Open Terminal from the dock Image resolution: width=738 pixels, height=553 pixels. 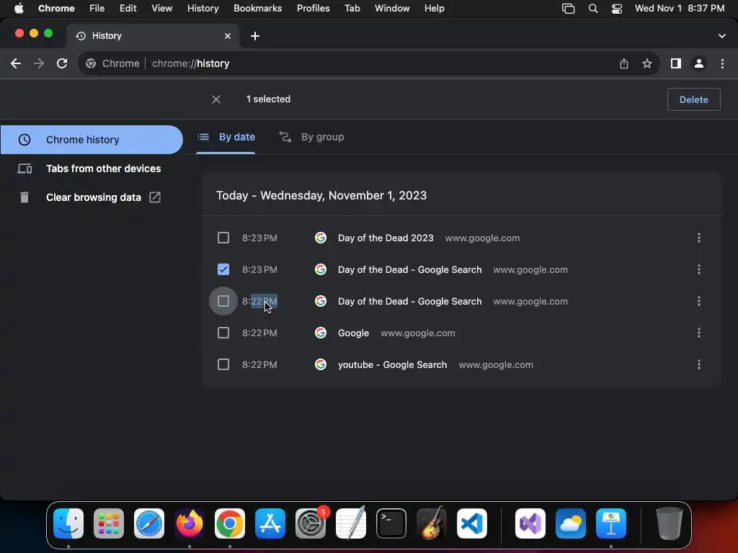pyautogui.click(x=391, y=523)
